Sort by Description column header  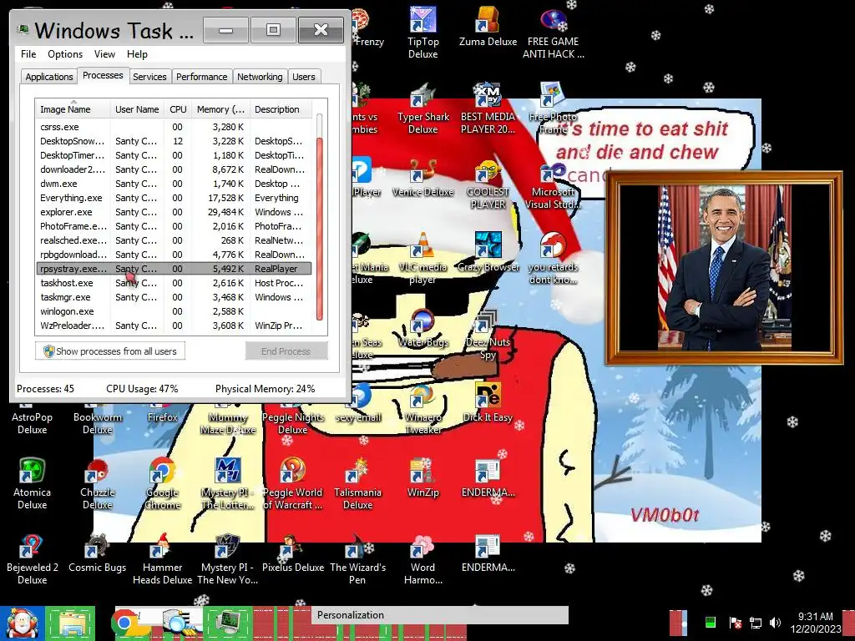click(281, 109)
